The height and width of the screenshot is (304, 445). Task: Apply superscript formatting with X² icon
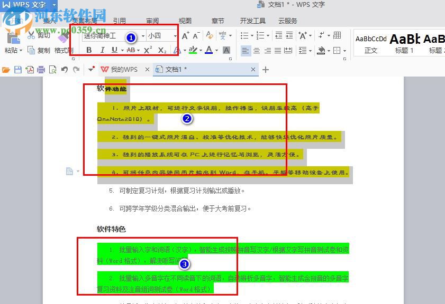point(148,51)
